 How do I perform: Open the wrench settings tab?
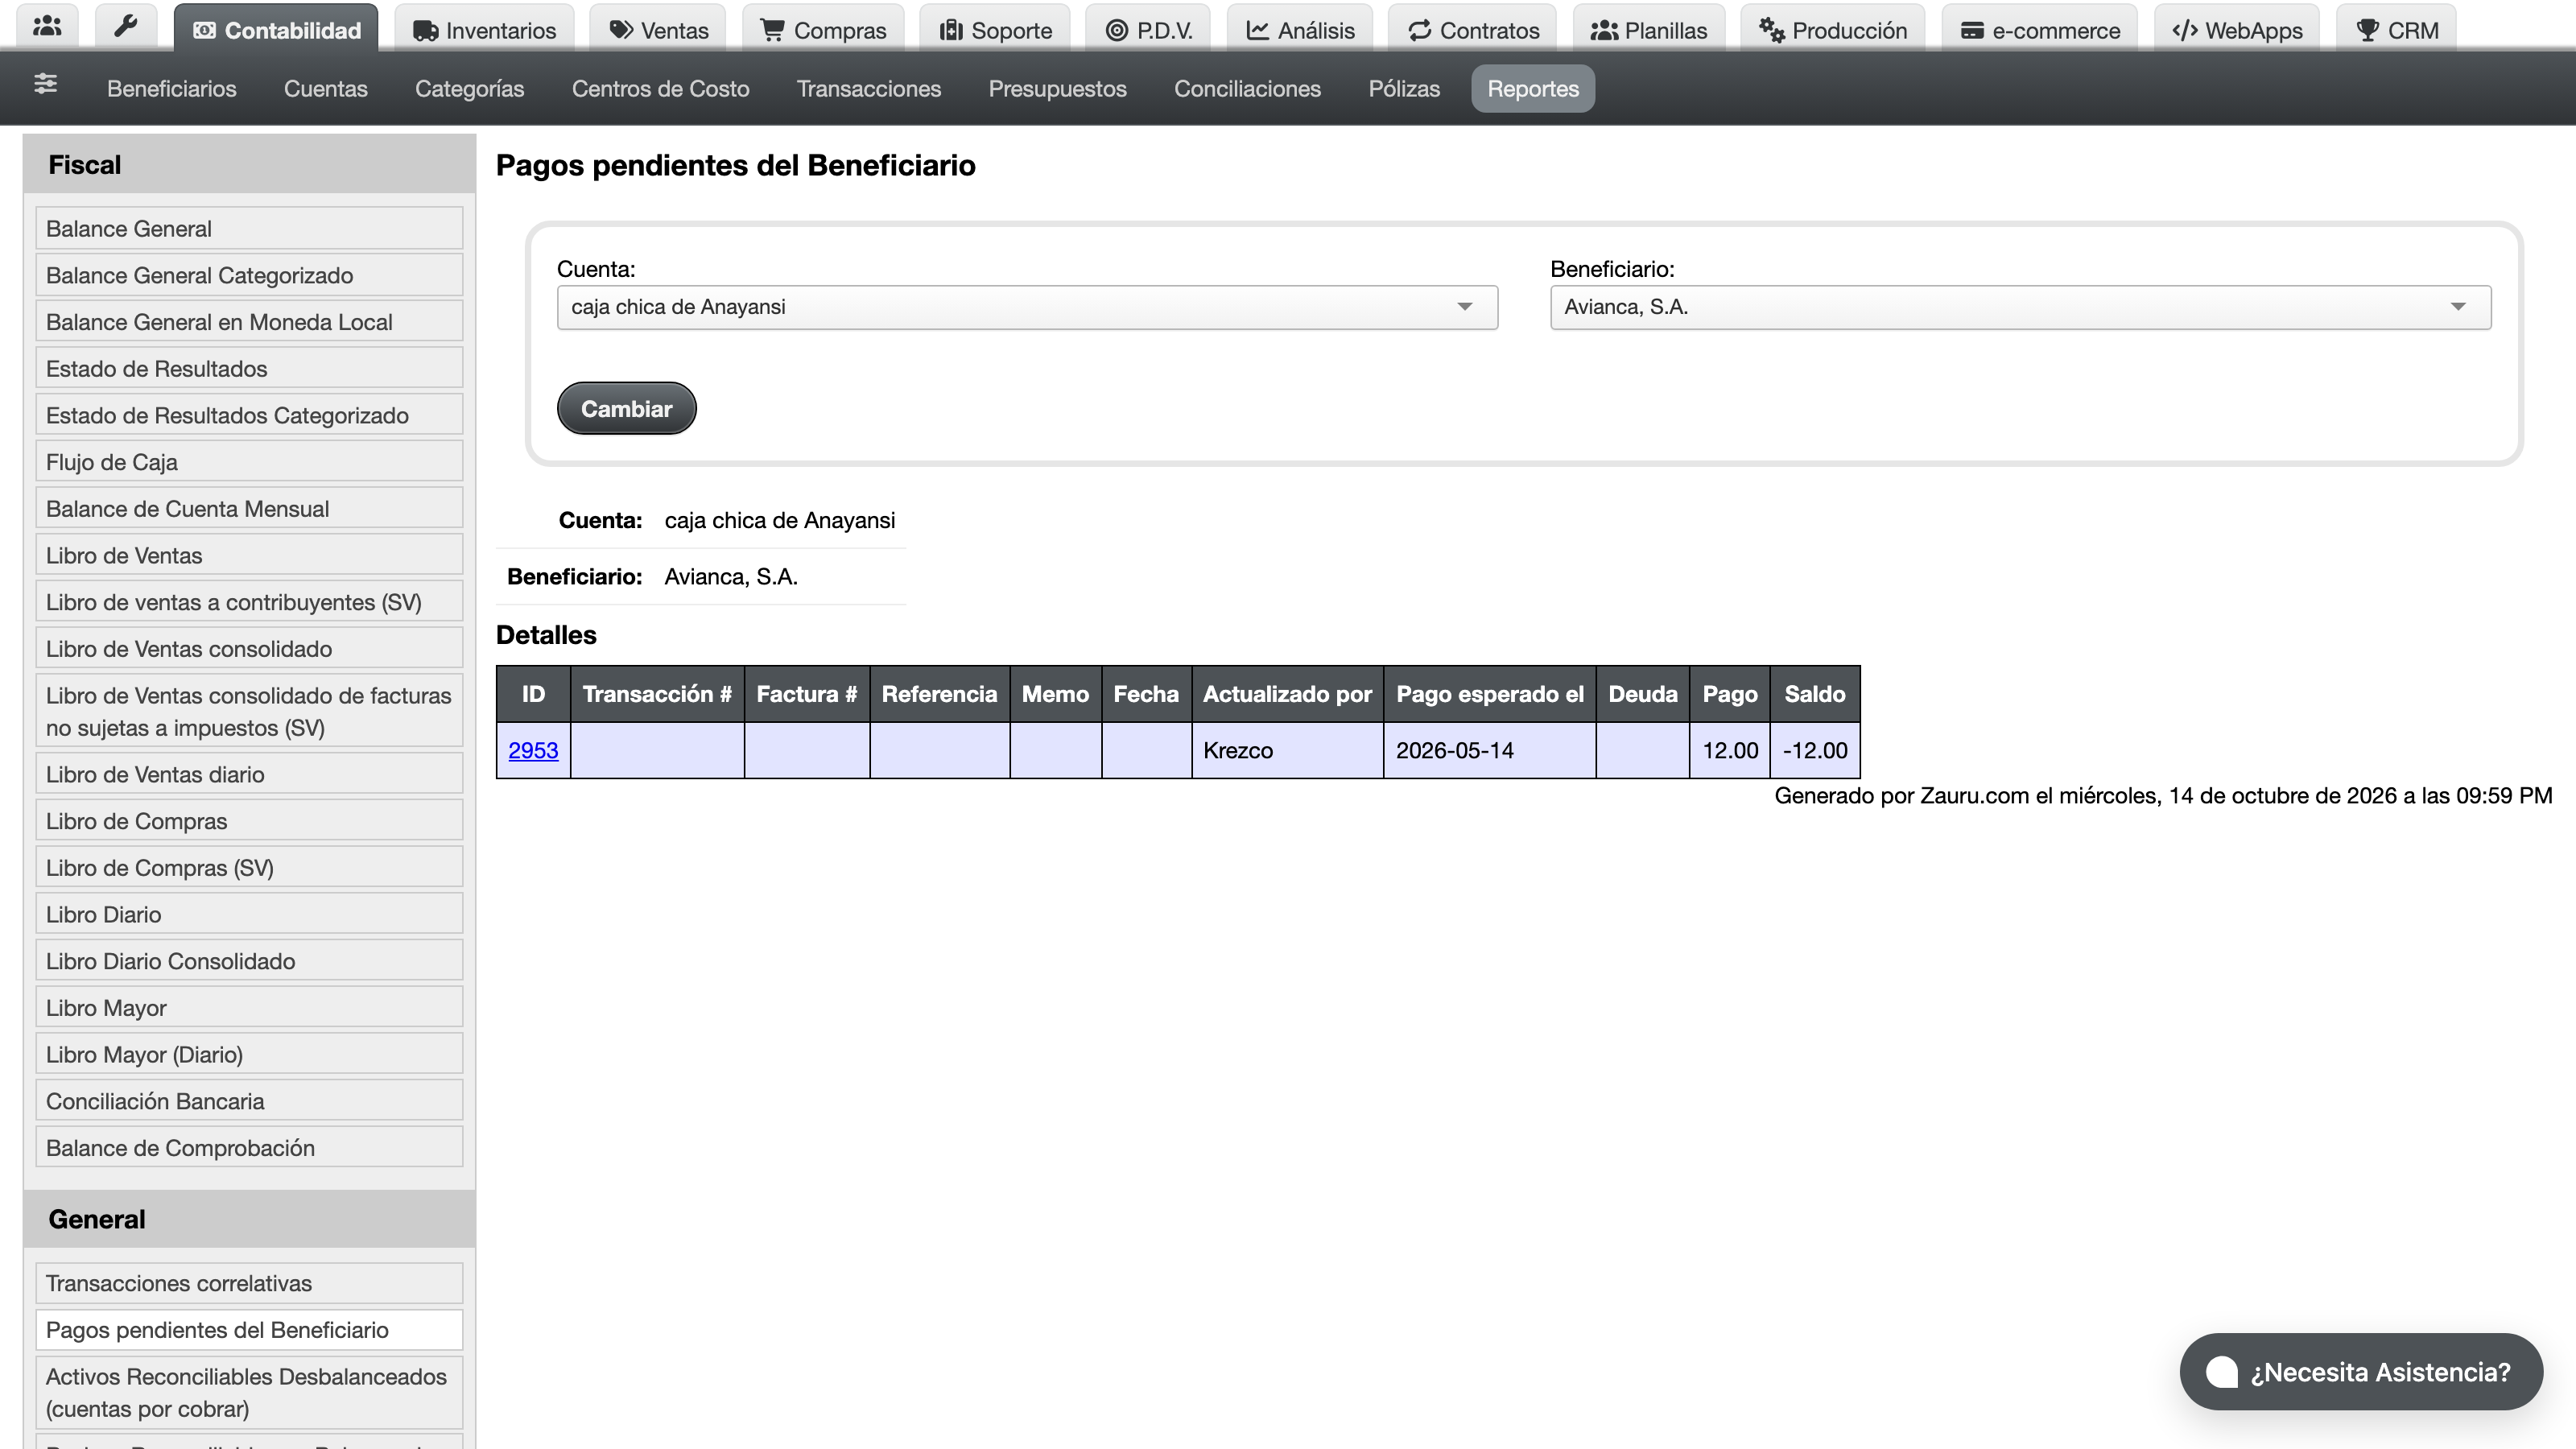click(126, 28)
